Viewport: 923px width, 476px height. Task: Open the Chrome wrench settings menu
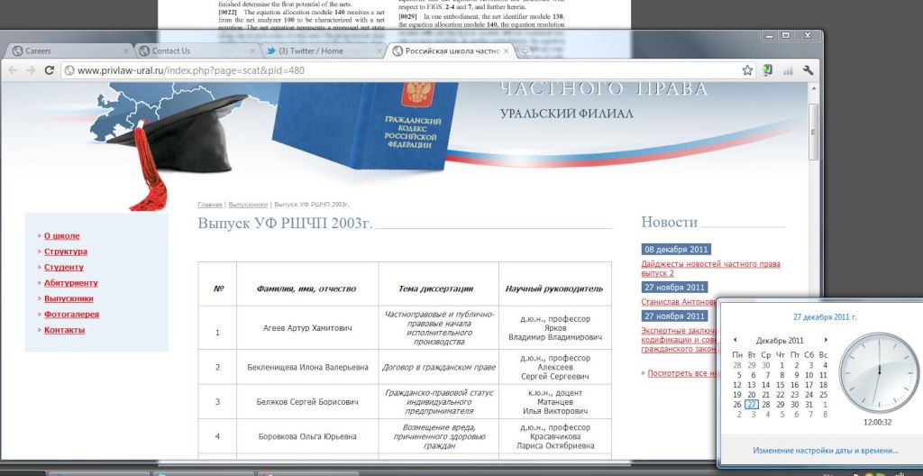tap(808, 70)
